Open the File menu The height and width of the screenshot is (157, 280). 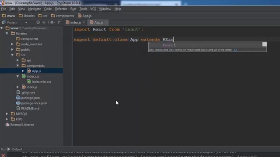click(3, 9)
